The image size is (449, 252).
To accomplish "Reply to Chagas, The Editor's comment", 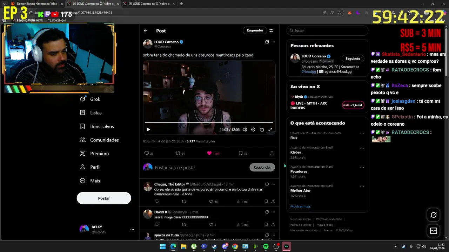I will pos(156,202).
